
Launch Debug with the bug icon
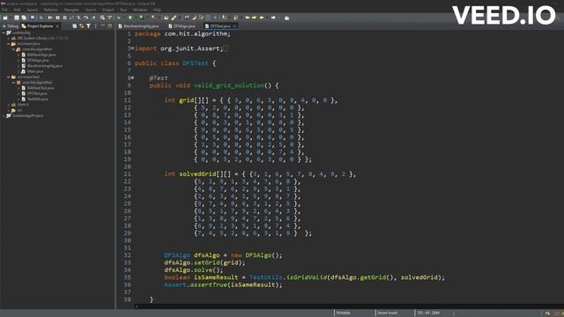click(119, 18)
